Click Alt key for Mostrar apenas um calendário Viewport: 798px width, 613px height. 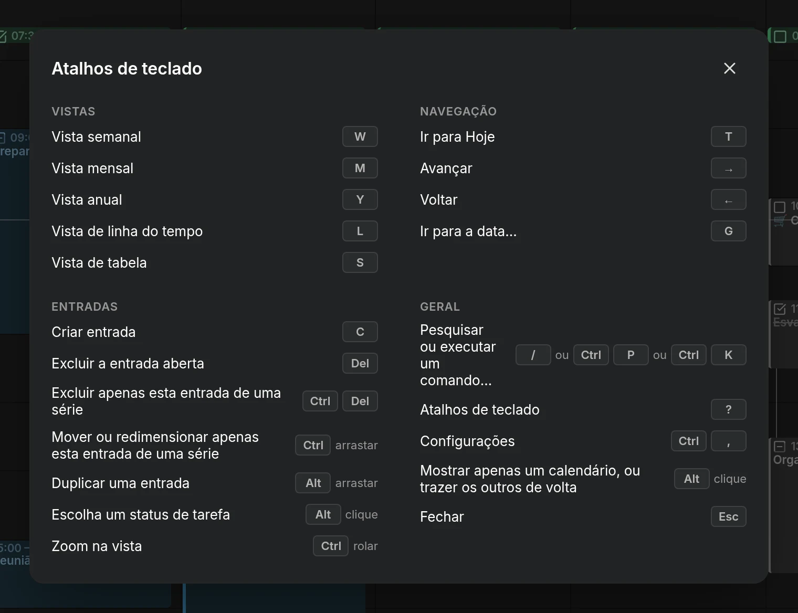point(692,479)
